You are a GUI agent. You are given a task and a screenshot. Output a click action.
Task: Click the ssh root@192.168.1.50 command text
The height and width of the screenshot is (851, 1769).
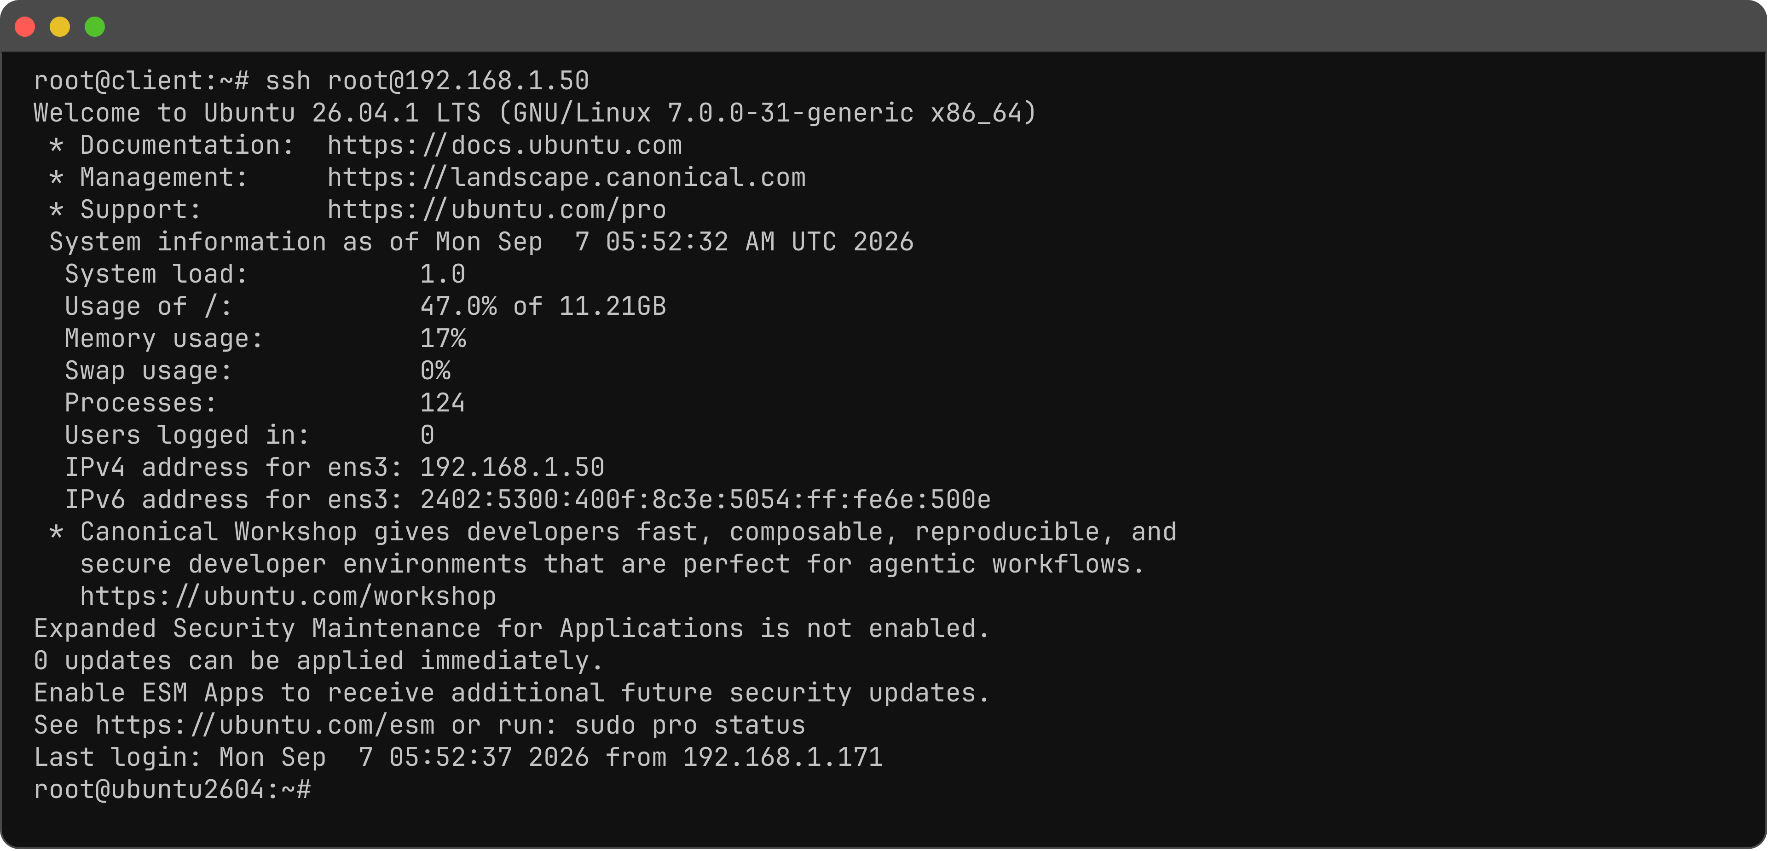click(427, 81)
